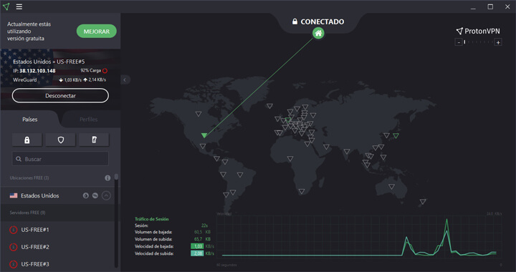
Task: Collapse the sidebar with the left arrow
Action: click(x=125, y=80)
